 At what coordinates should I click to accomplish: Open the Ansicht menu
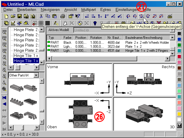pyautogui.click(x=70, y=9)
